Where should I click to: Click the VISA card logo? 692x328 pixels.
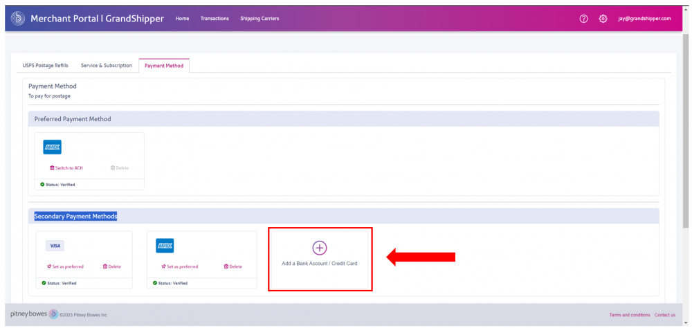55,246
